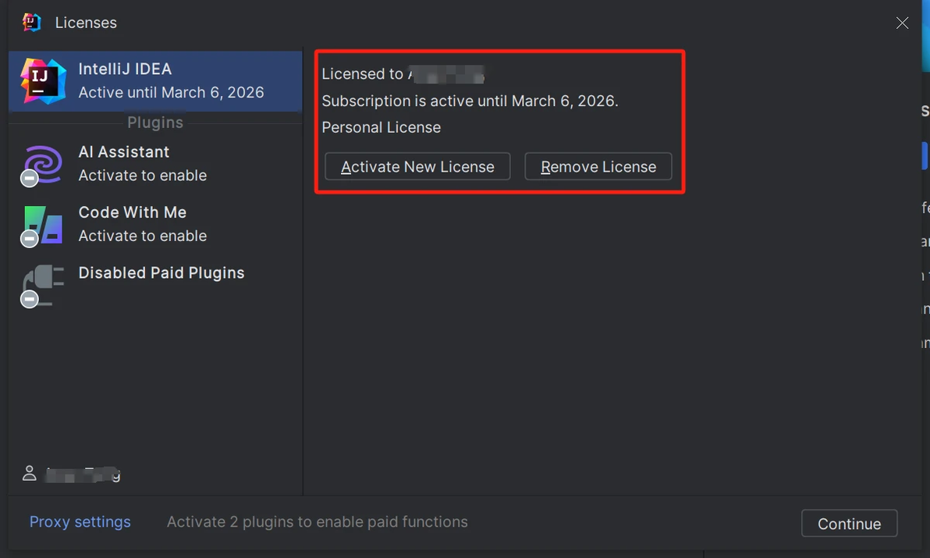Choose the Code With Me plugin label

133,212
